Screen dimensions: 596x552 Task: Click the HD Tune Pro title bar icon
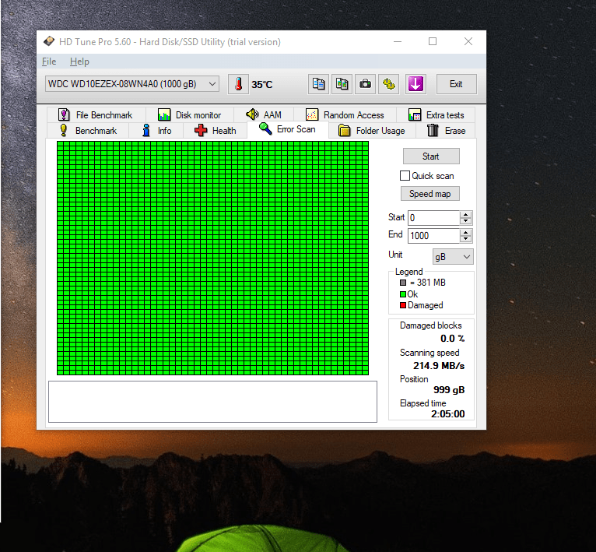tap(49, 41)
